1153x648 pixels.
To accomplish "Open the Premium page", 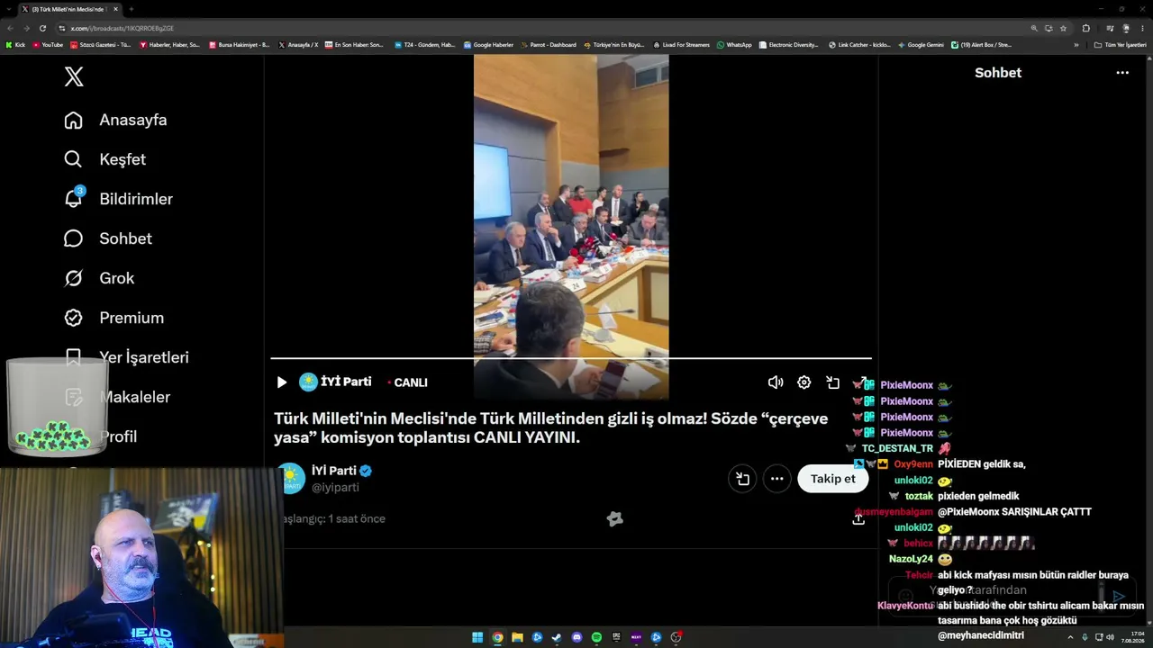I will coord(113,318).
